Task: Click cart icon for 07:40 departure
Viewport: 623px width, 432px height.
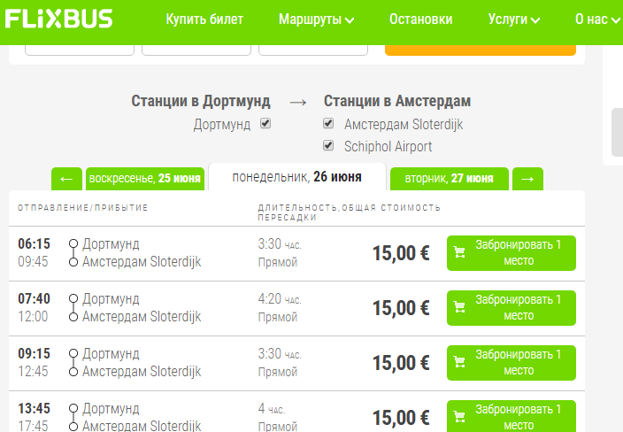Action: coord(459,308)
